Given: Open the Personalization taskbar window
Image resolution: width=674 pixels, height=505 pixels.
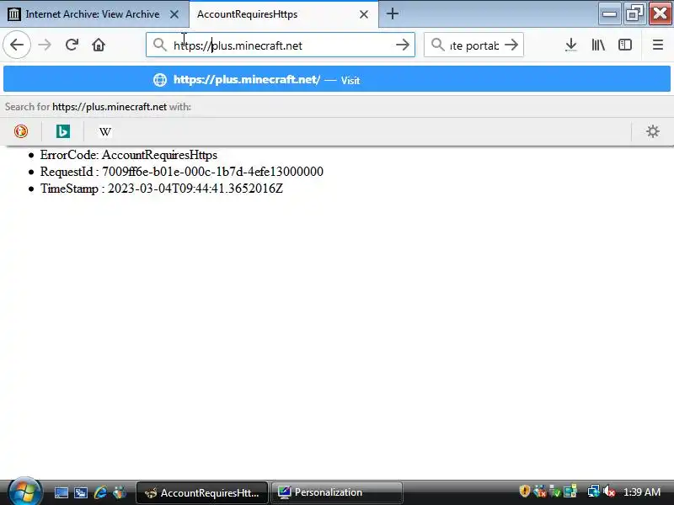Looking at the screenshot, I should [x=337, y=492].
